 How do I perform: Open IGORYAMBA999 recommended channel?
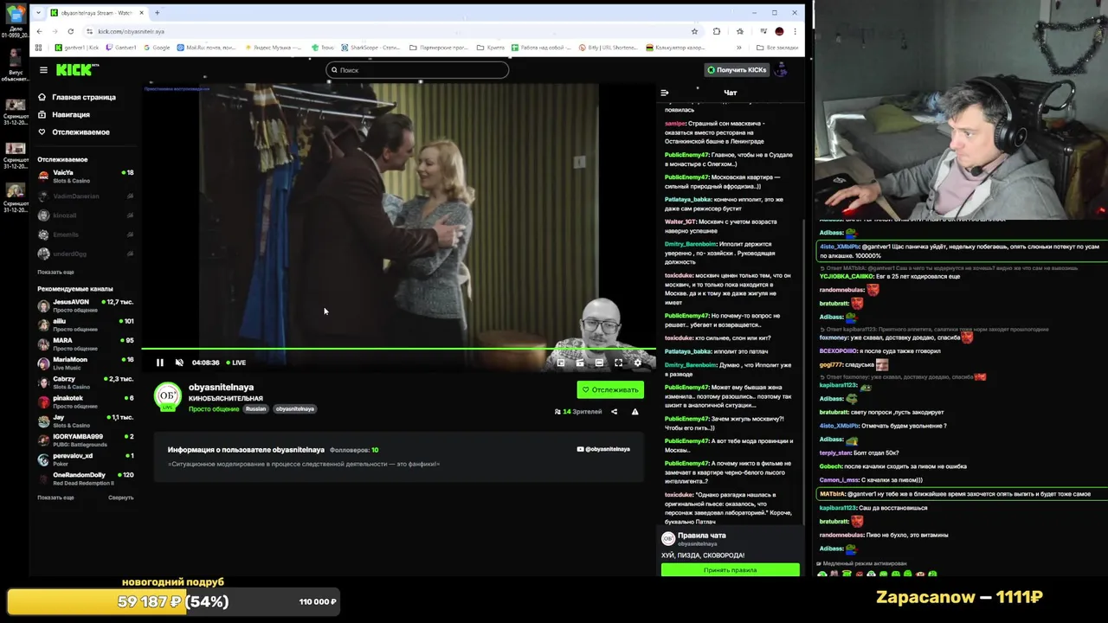(x=86, y=440)
